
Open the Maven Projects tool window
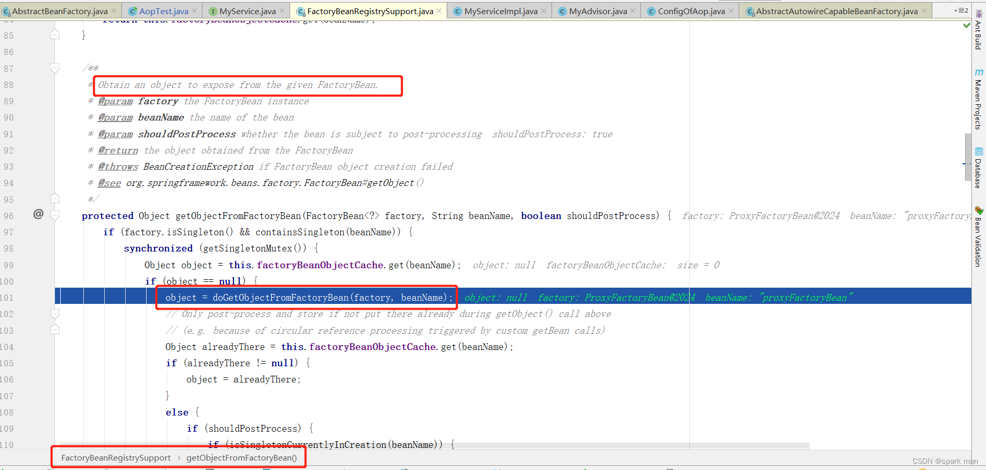coord(978,100)
